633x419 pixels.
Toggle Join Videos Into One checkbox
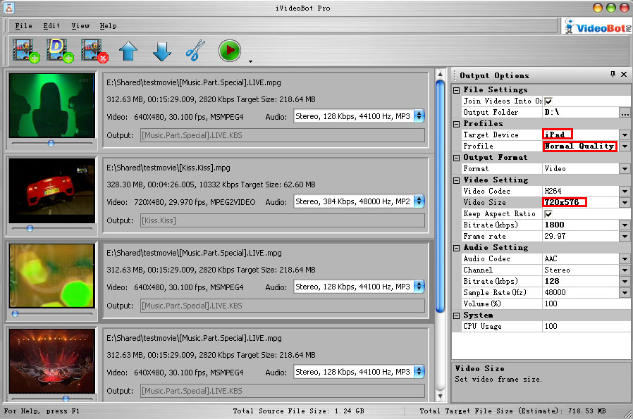(x=548, y=101)
